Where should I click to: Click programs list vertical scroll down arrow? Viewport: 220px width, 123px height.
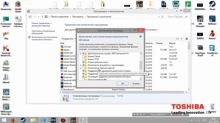click(x=189, y=90)
